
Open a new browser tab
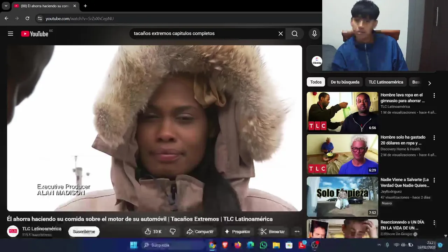(x=85, y=6)
